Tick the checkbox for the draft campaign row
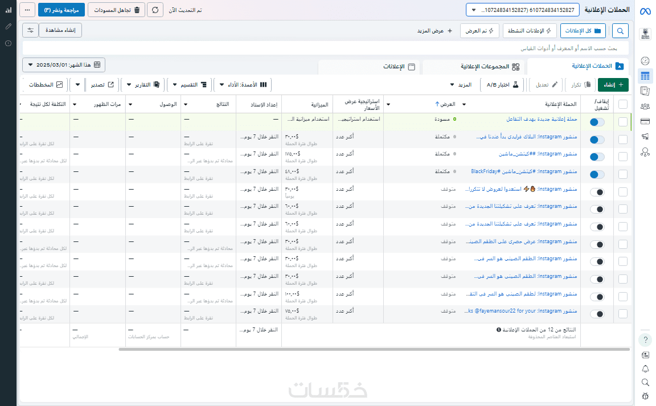The height and width of the screenshot is (406, 656). (622, 122)
